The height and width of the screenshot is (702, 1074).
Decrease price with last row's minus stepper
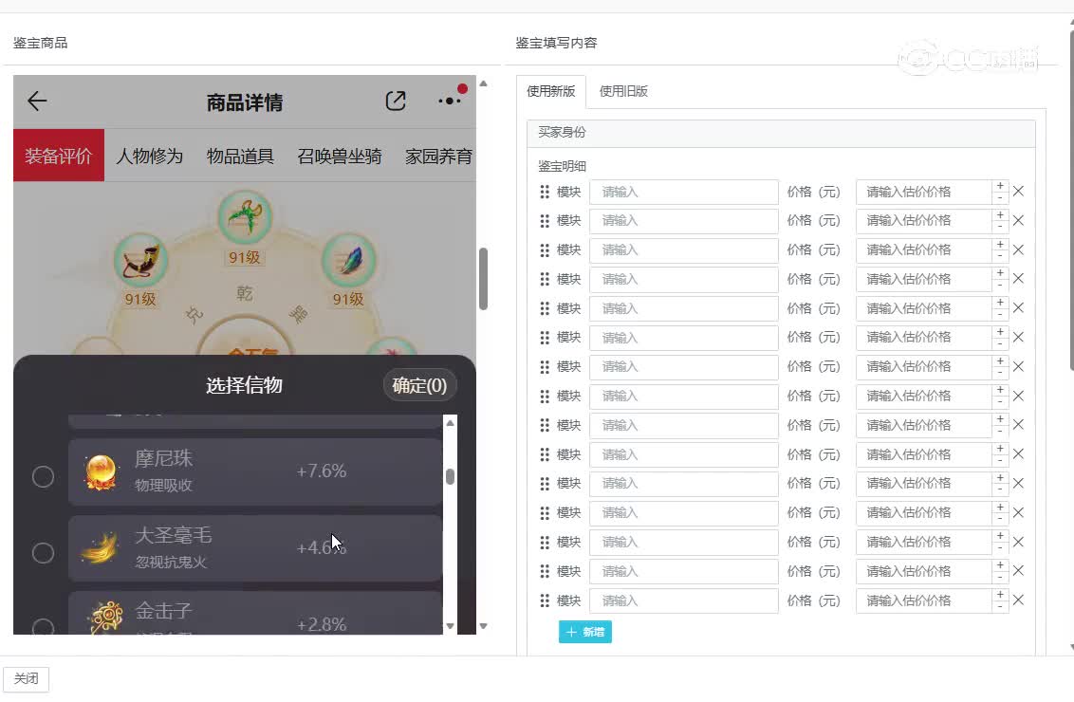coord(1000,607)
